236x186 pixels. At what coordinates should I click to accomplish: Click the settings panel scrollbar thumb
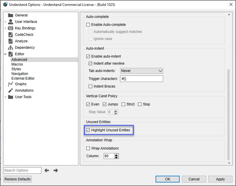point(229,115)
